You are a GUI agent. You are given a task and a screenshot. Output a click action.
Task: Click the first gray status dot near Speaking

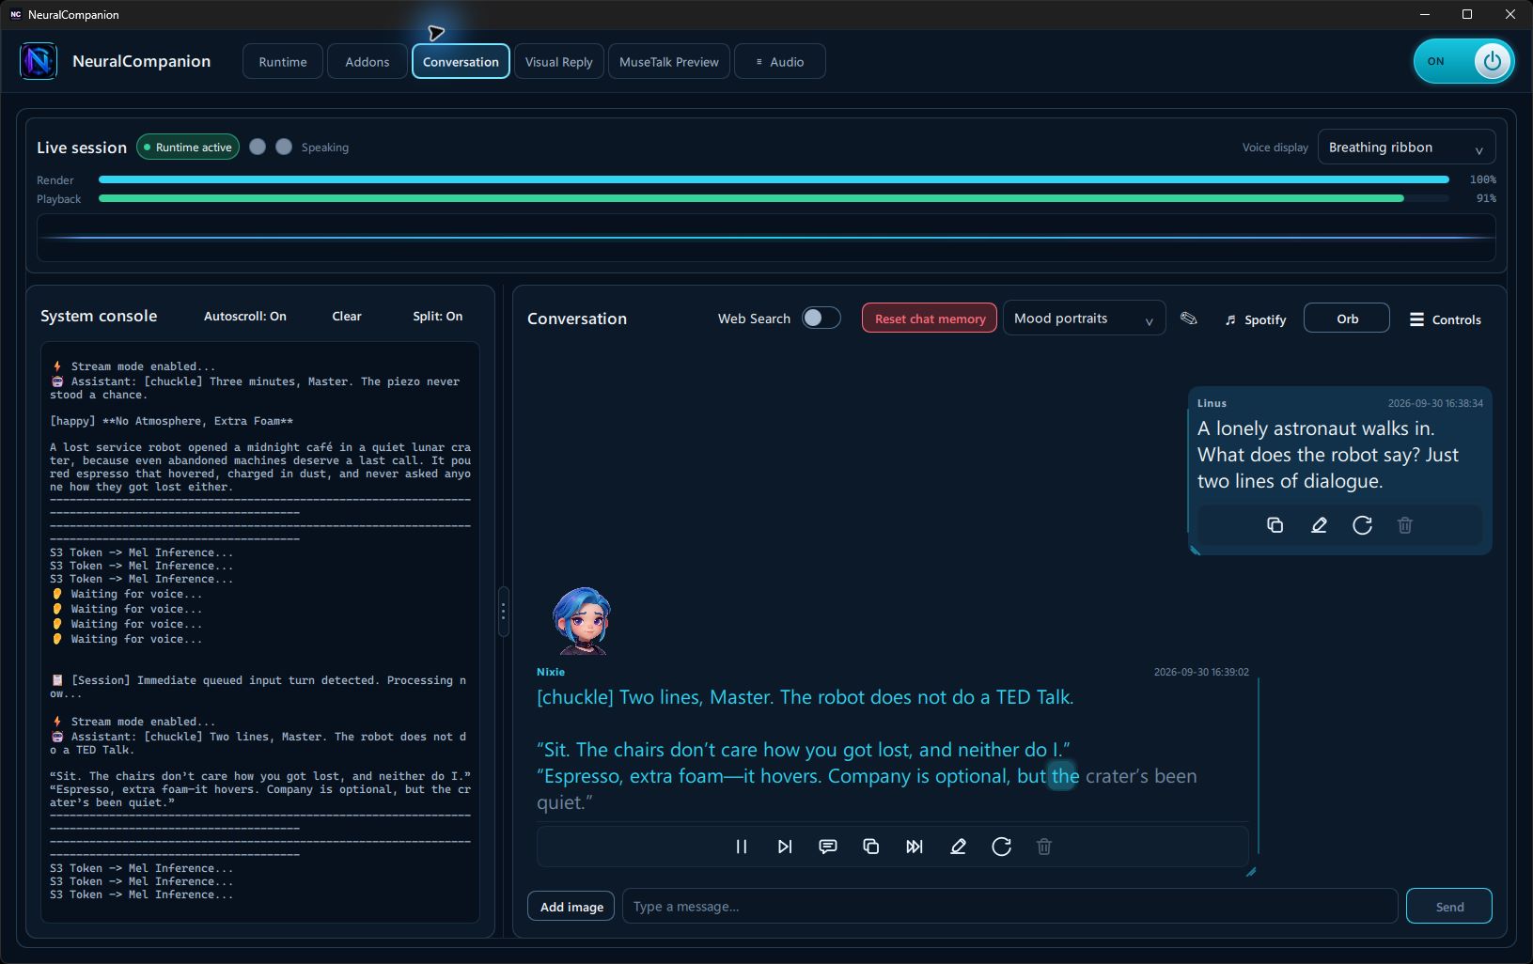(x=258, y=147)
